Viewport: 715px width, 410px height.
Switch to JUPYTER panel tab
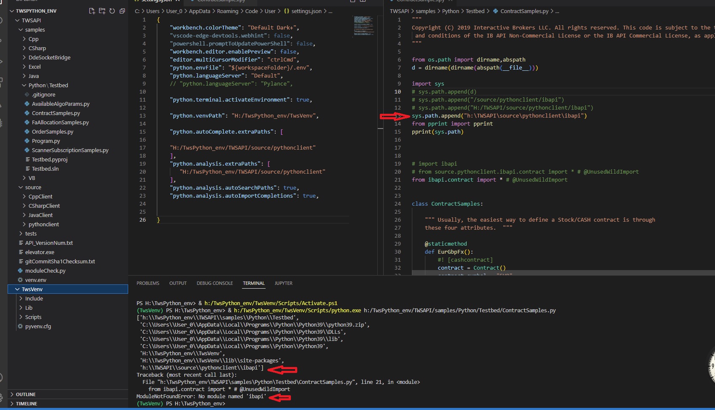(283, 283)
